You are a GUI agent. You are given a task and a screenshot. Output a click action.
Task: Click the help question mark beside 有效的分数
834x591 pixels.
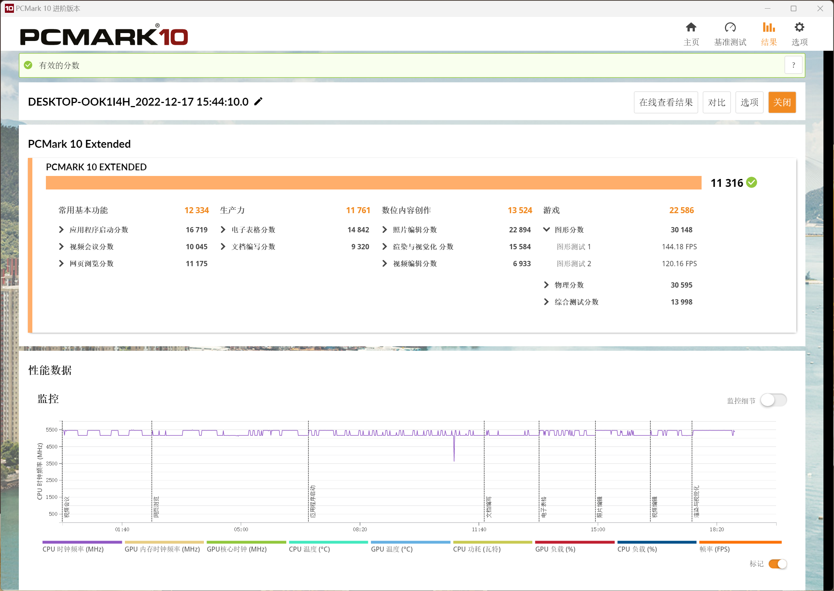(x=794, y=65)
